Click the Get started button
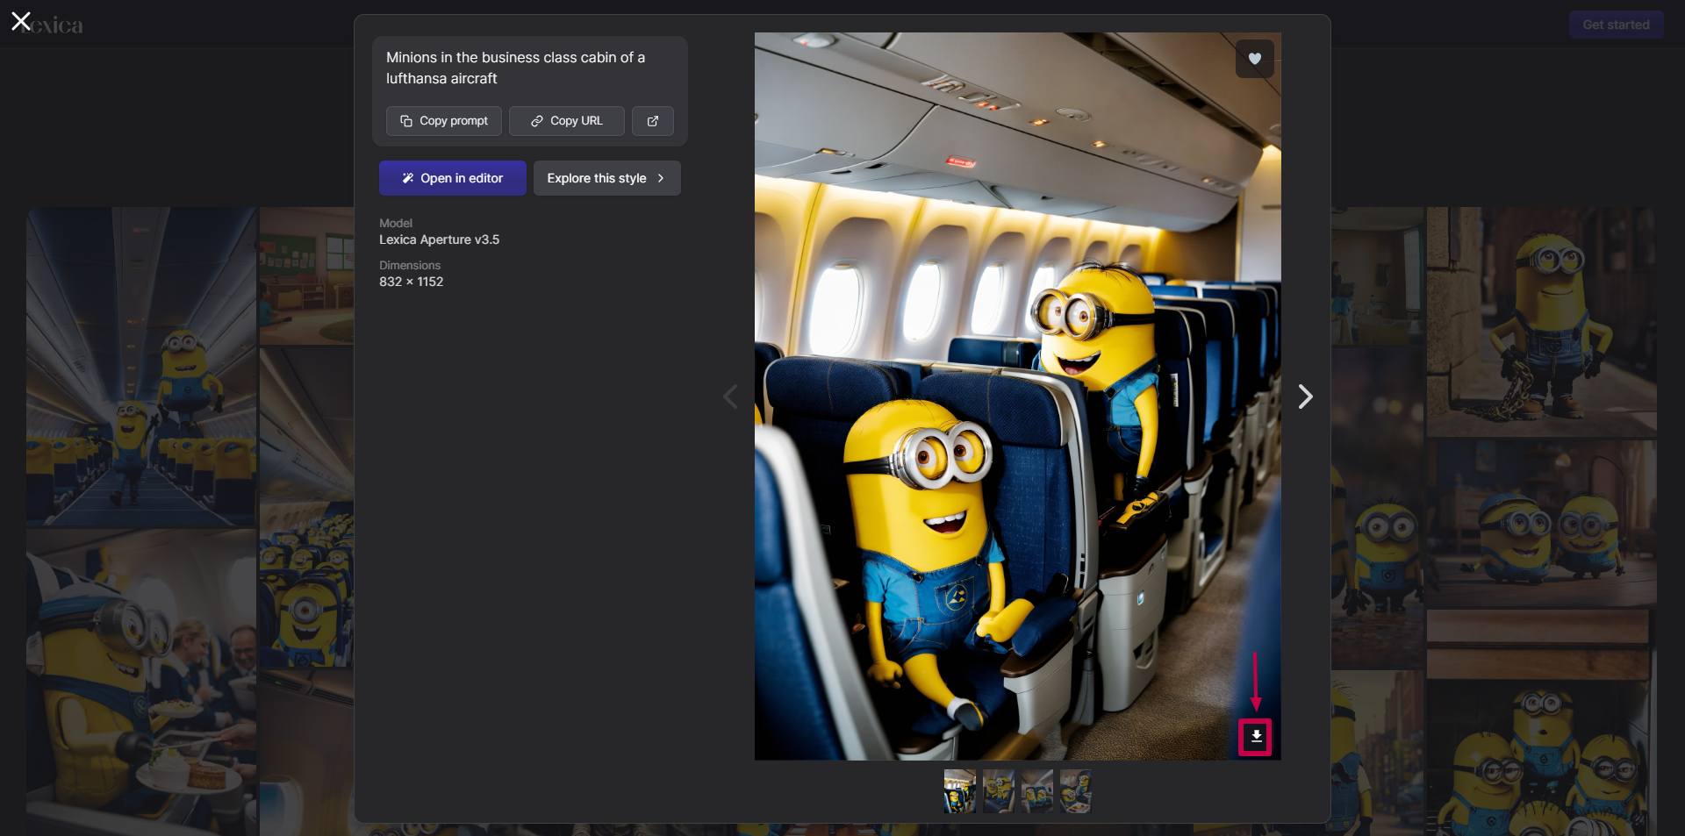Screen dimensions: 1685x836 point(1616,25)
